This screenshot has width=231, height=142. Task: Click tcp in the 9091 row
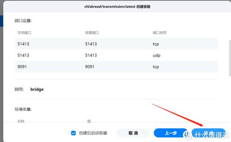[156, 67]
